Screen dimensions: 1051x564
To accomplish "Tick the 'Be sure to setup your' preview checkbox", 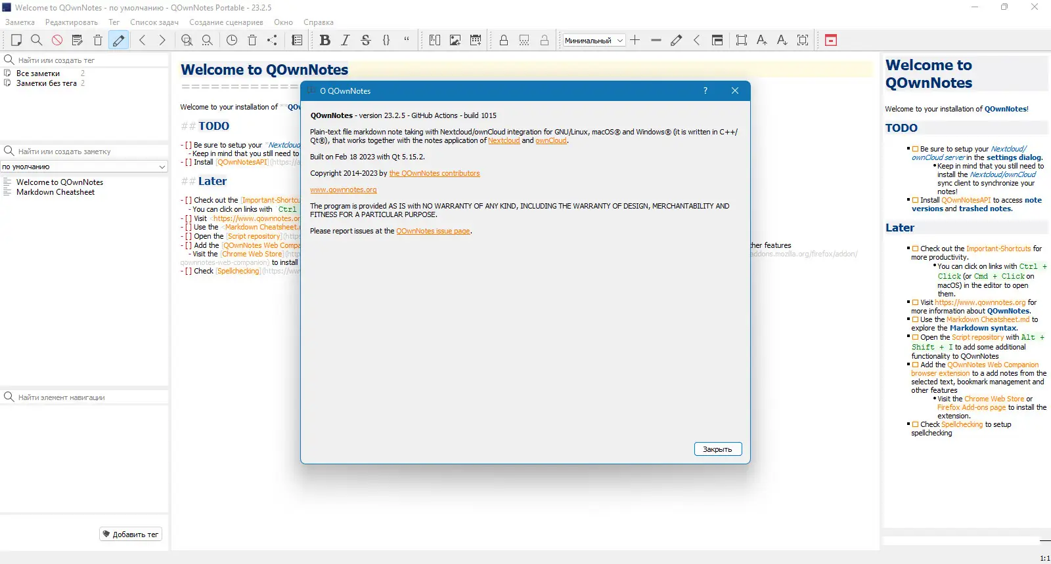I will pyautogui.click(x=915, y=149).
